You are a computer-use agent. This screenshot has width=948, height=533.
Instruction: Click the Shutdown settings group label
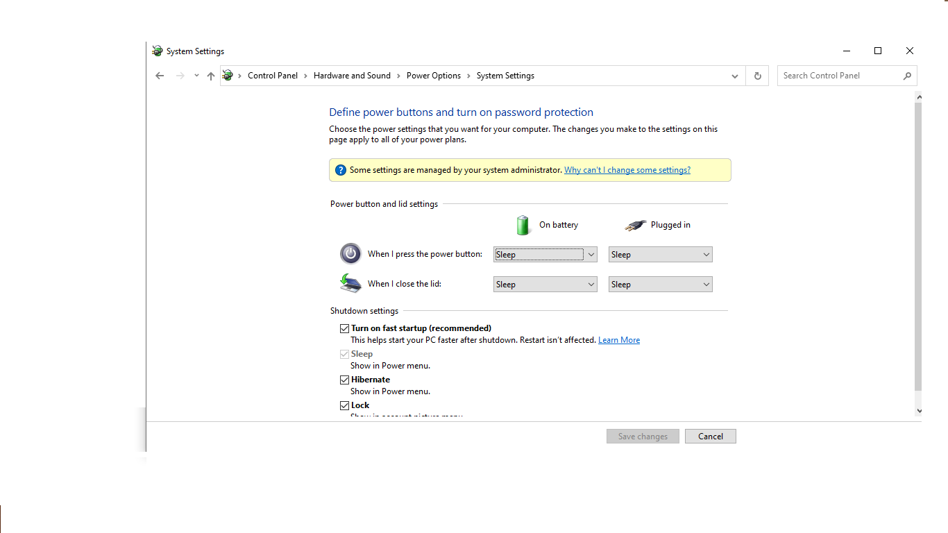coord(364,311)
